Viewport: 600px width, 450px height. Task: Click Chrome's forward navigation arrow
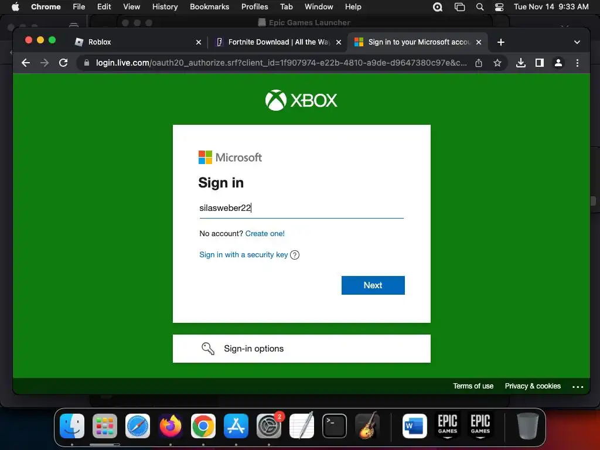tap(45, 63)
